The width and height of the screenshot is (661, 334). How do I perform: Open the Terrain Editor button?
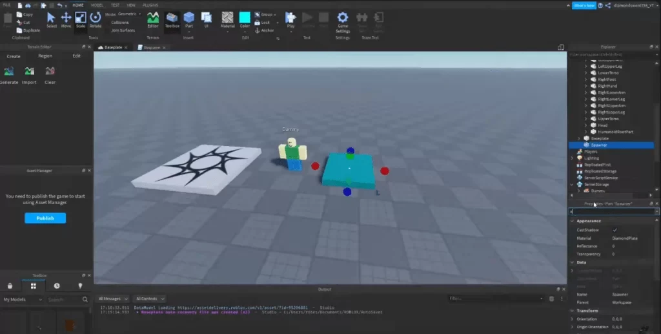[x=152, y=20]
